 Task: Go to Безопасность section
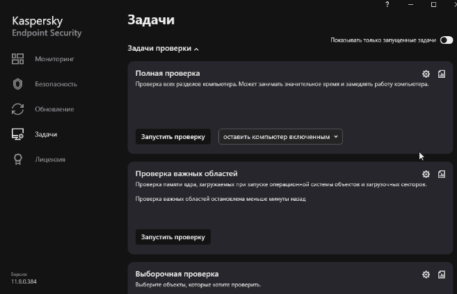56,84
